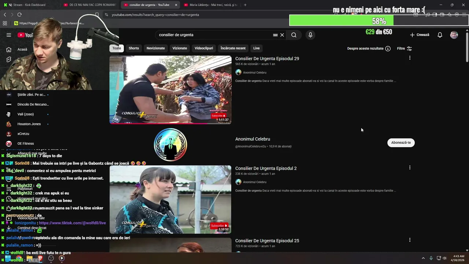This screenshot has width=469, height=264.
Task: Open the Anonimul Celebru channel name under Episodul 2
Action: tap(255, 182)
